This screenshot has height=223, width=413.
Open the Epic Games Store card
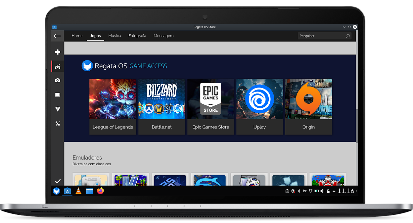(x=211, y=106)
